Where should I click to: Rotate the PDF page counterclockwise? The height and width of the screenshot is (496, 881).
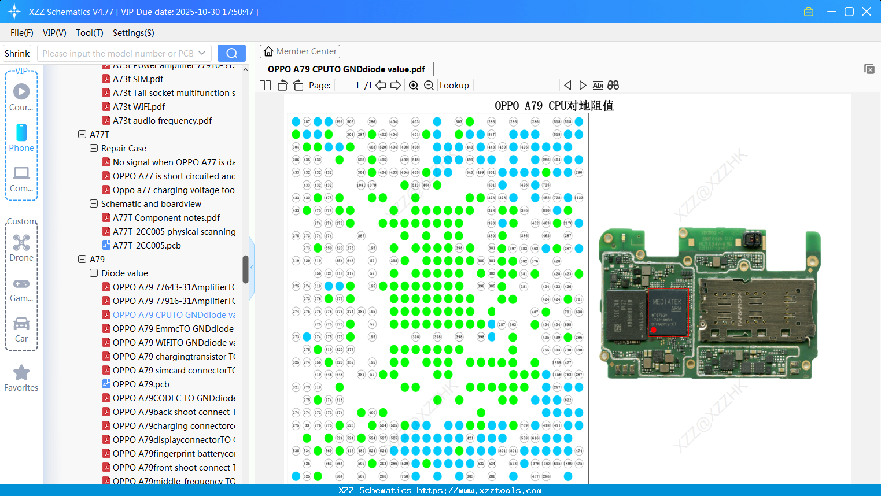coord(282,86)
